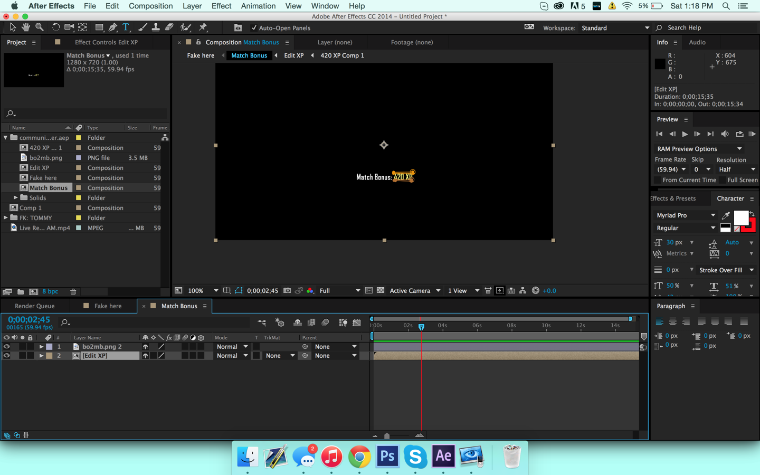Take a snapshot with the camera icon
The width and height of the screenshot is (760, 475).
click(x=287, y=291)
